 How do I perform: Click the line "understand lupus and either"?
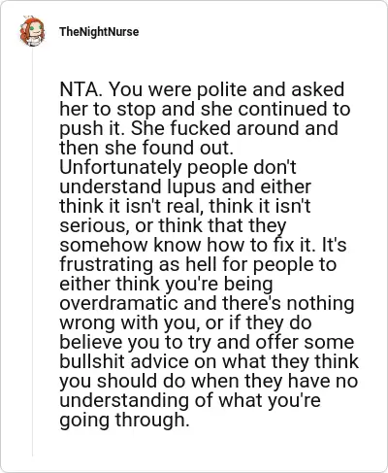pos(185,186)
